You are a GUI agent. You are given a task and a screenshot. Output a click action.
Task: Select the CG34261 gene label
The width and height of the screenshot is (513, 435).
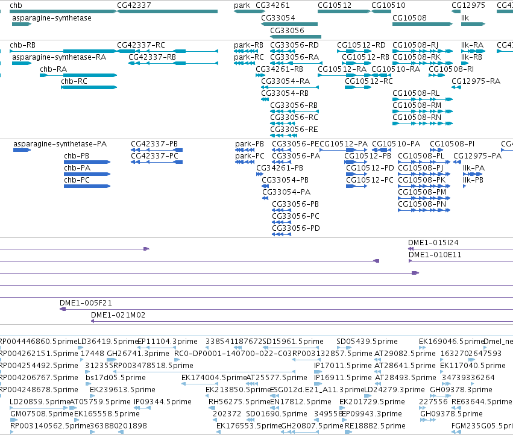(272, 5)
